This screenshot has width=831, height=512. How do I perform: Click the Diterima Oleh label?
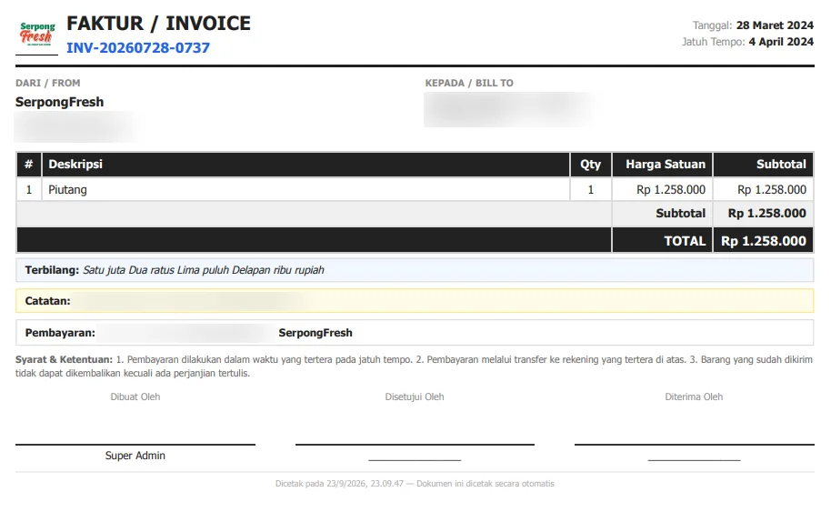(694, 397)
